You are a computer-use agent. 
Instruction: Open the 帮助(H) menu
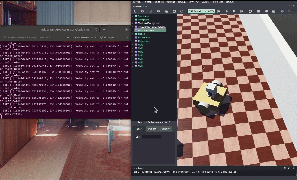(230, 2)
